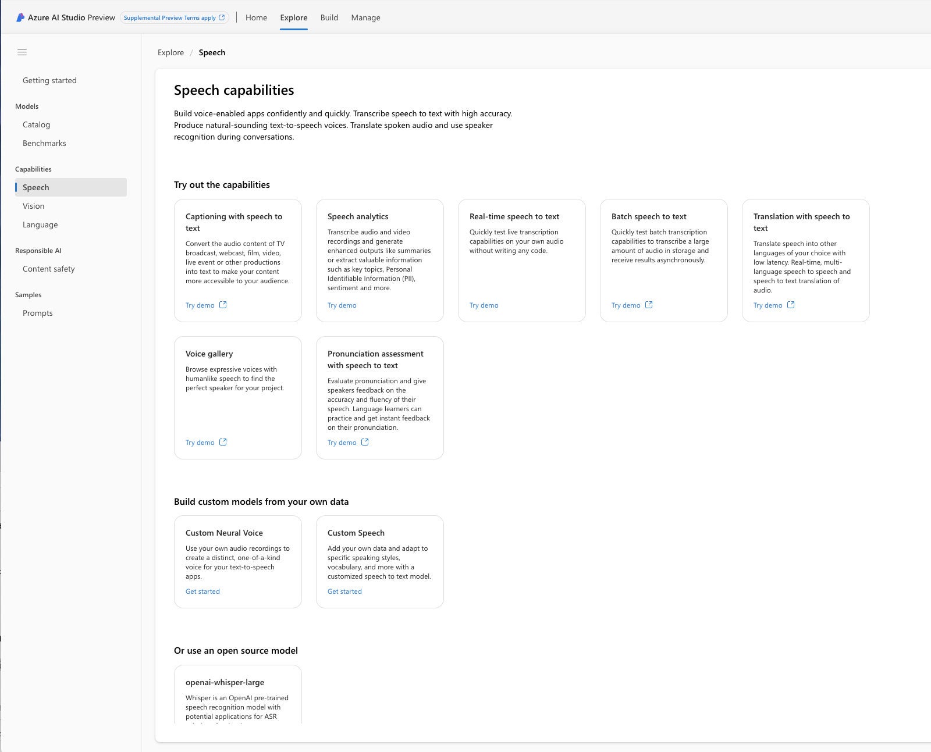Screen dimensions: 931x752
Task: Click Samples section label in sidebar
Action: pos(29,295)
